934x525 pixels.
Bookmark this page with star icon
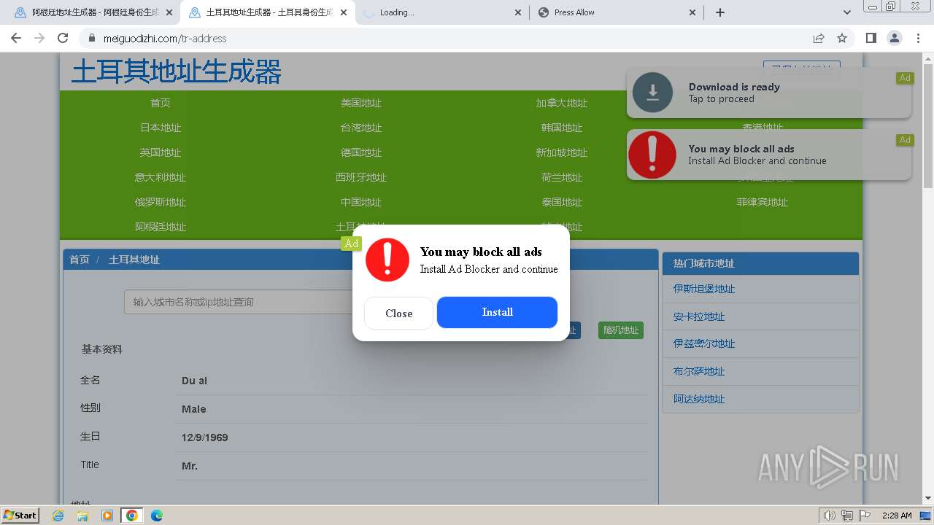[842, 38]
